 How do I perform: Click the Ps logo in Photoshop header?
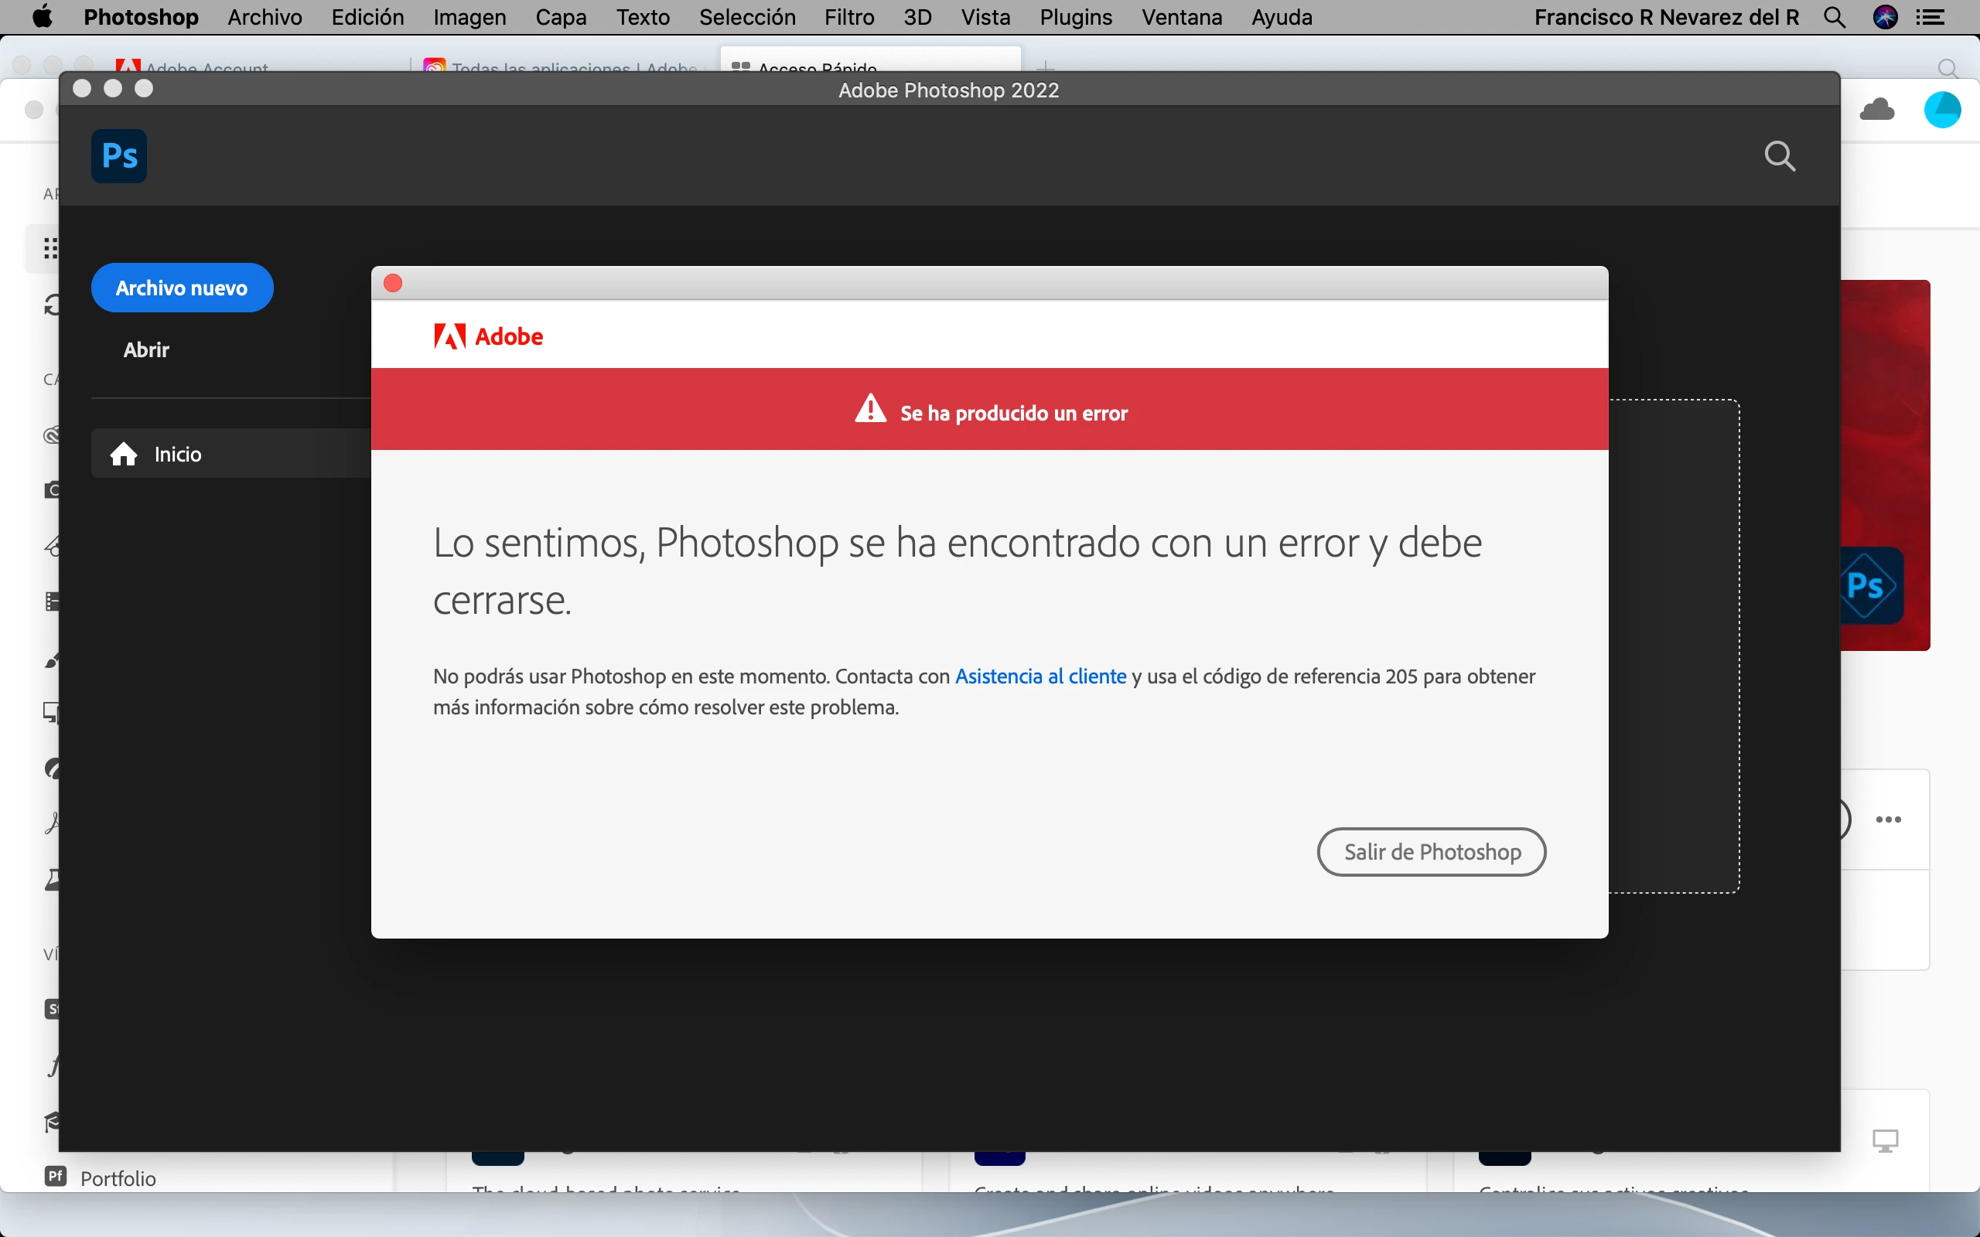[119, 155]
